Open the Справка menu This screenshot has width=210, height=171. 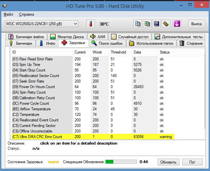pos(27,14)
